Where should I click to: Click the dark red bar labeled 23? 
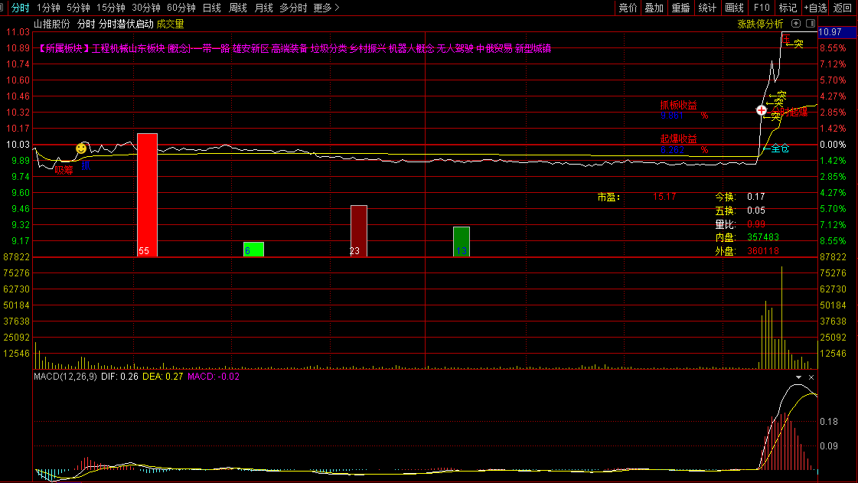[x=359, y=231]
